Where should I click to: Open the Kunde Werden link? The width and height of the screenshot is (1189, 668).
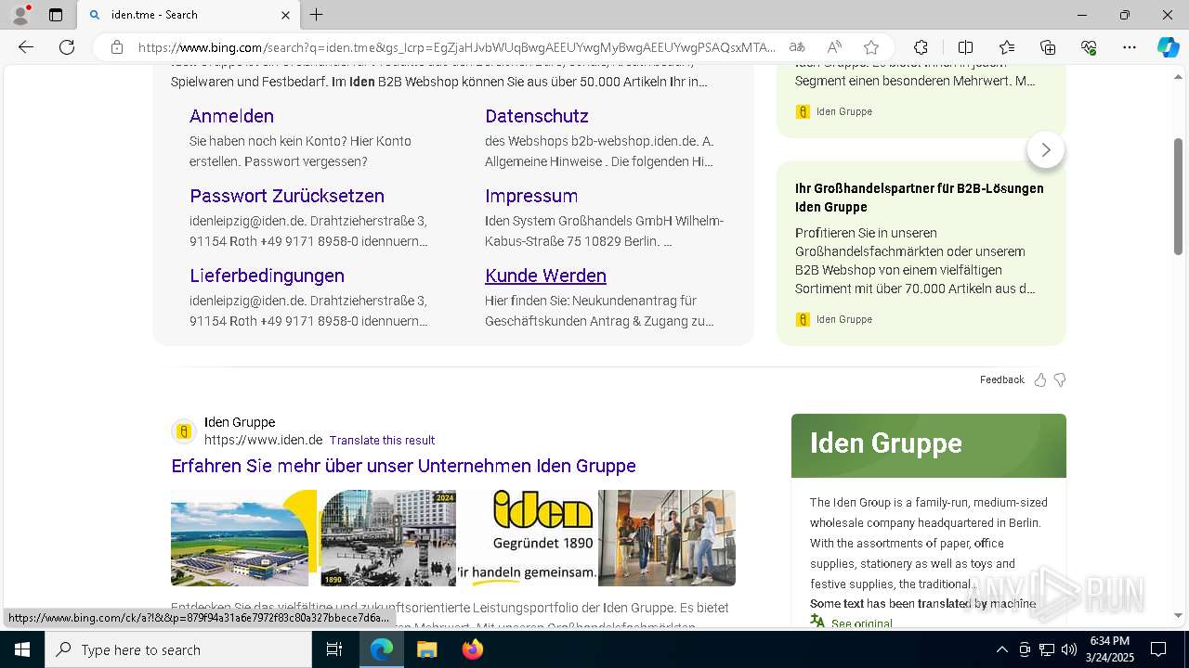(545, 276)
